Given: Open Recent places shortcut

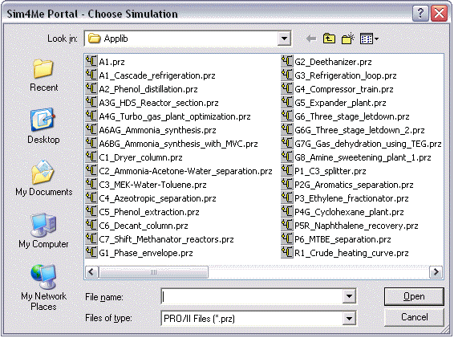Looking at the screenshot, I should click(43, 75).
